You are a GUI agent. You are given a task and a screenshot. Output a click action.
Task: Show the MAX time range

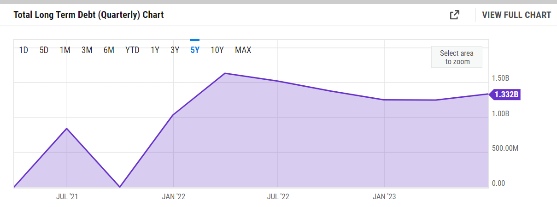click(x=243, y=50)
